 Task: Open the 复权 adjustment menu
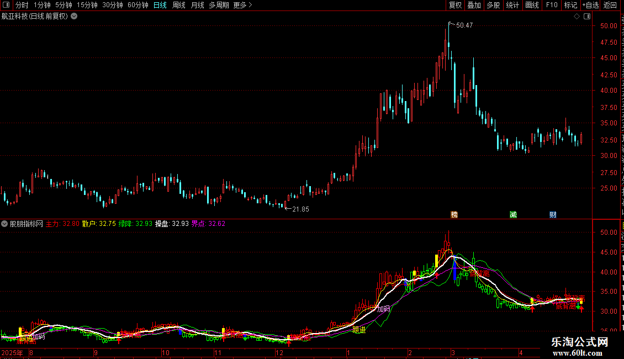(455, 5)
